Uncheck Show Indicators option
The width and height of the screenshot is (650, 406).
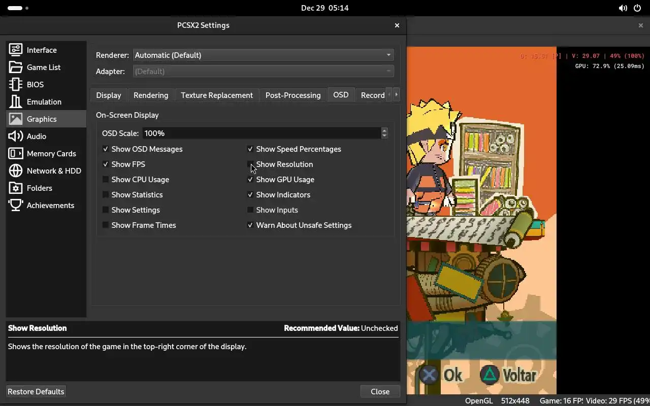(x=250, y=195)
